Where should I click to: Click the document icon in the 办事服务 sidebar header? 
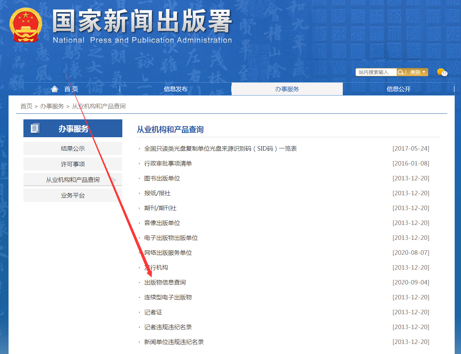[35, 129]
